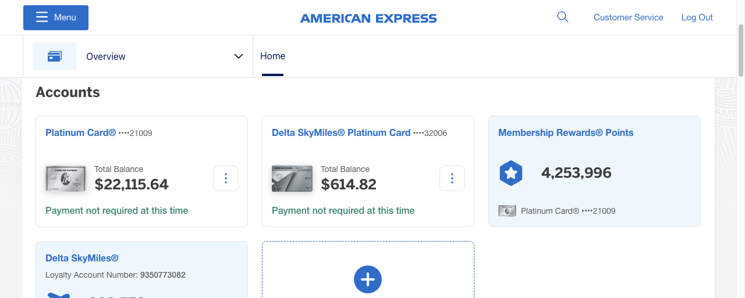Image resolution: width=745 pixels, height=298 pixels.
Task: Click the Membership Rewards star hexagon icon
Action: point(511,173)
